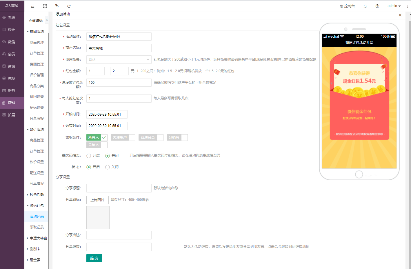Image resolution: width=411 pixels, height=269 pixels.
Task: Click the 分享链接 input field
Action: pos(119,247)
